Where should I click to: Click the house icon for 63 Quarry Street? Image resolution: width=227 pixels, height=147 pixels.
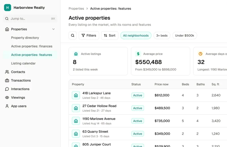[76, 134]
